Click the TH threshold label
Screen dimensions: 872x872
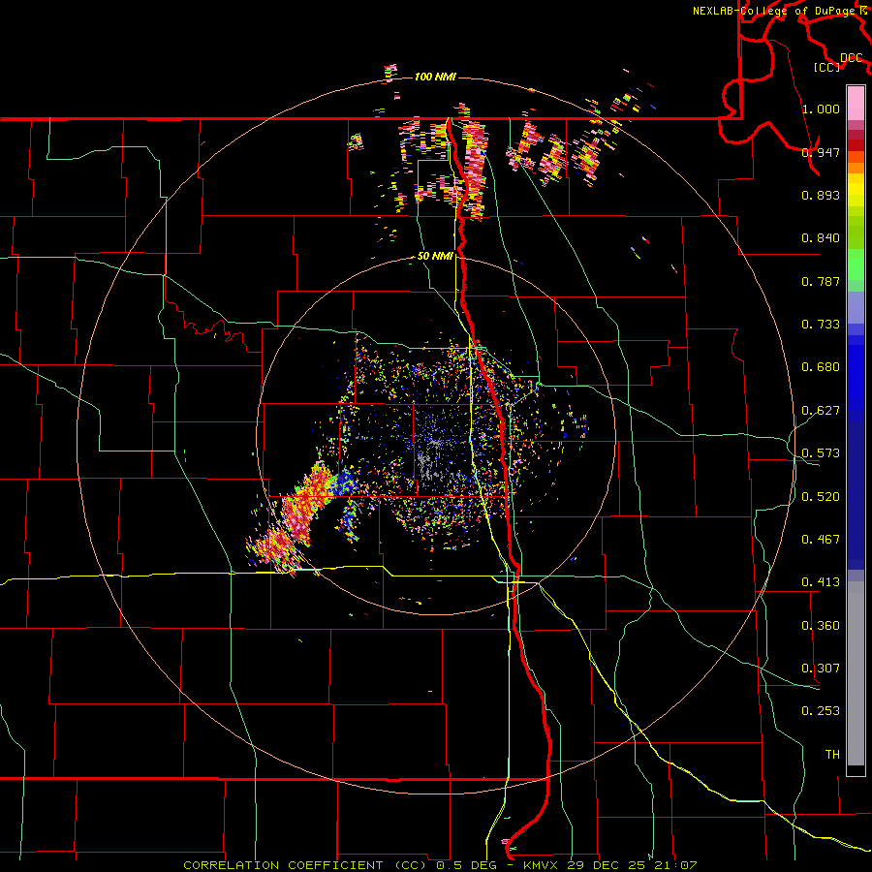point(832,755)
